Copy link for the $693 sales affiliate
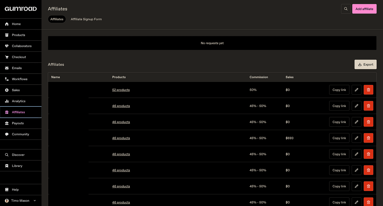 [x=339, y=138]
